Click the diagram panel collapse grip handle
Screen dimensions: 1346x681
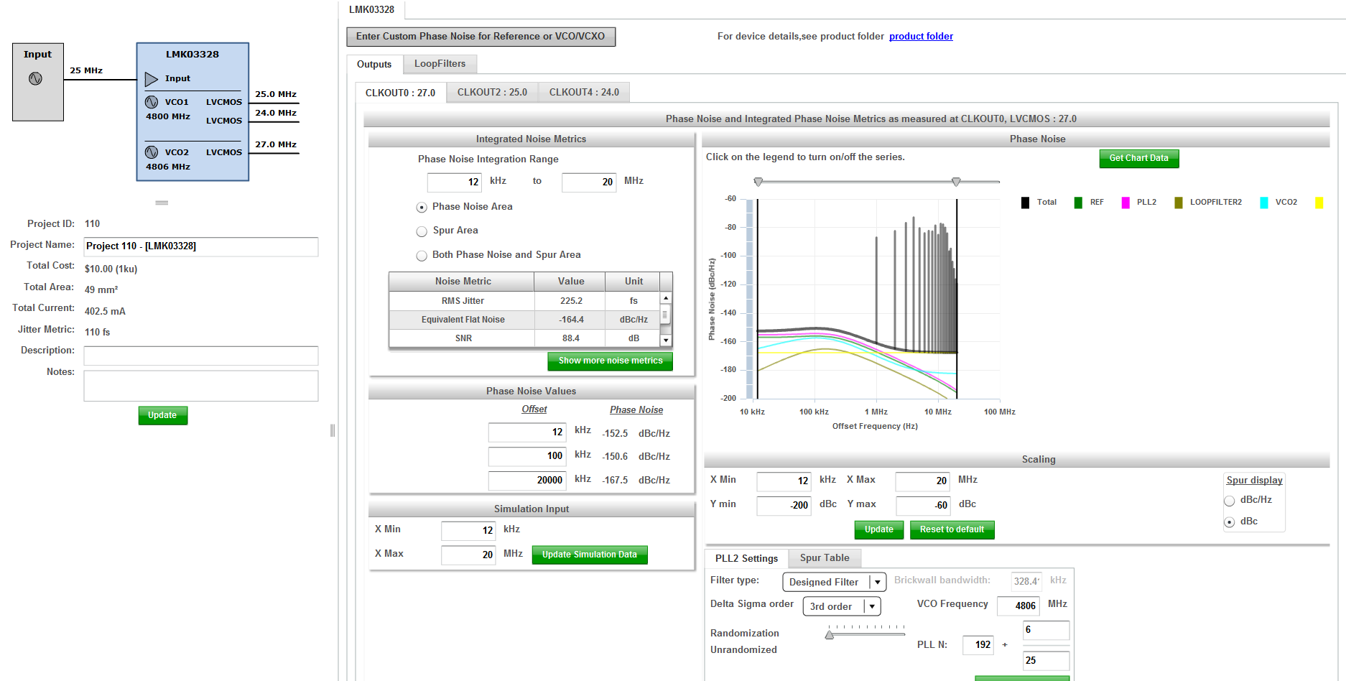pos(162,203)
